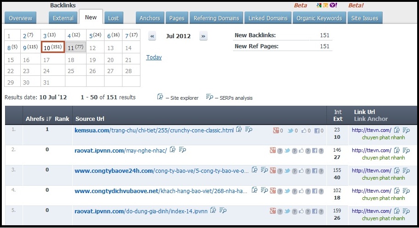Screen dimensions: 419x228
Task: Open the Pages tab
Action: 177,18
